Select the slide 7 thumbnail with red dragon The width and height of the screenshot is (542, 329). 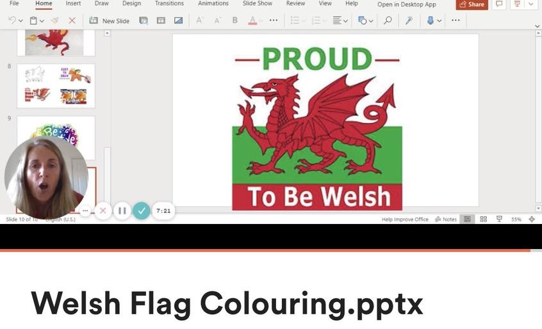point(56,42)
